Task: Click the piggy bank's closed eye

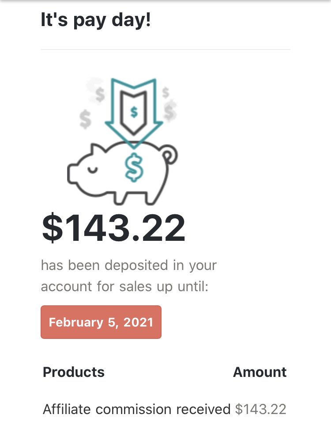Action: (93, 170)
